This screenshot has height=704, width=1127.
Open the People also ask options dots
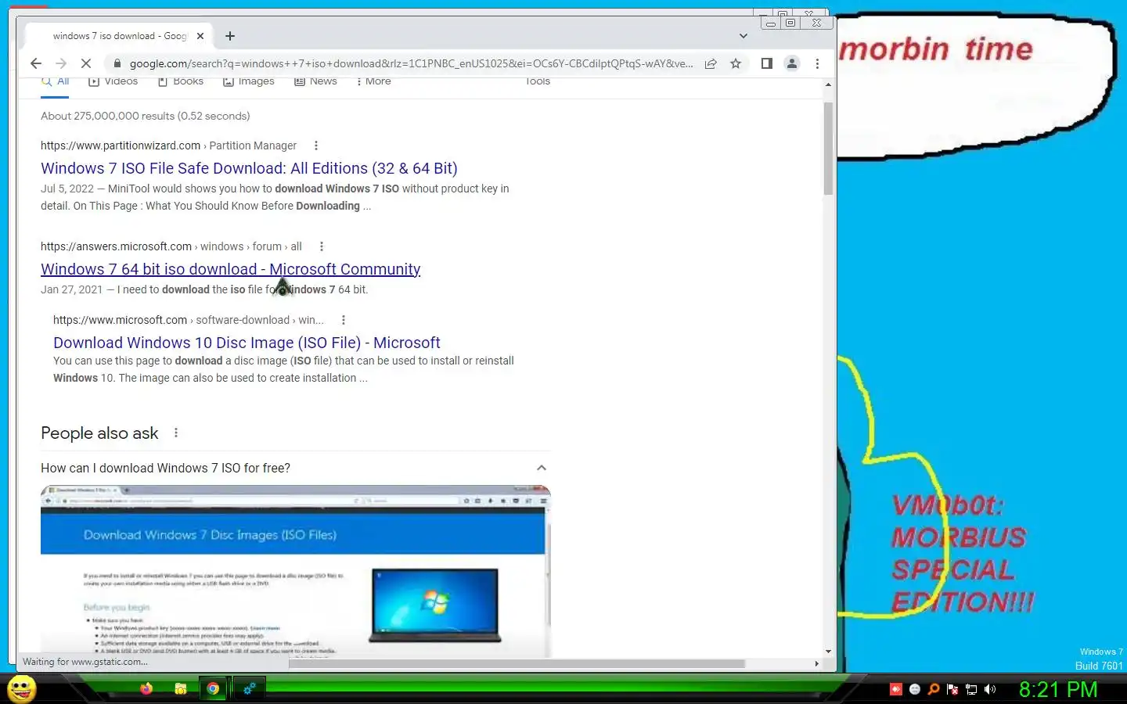(x=176, y=433)
